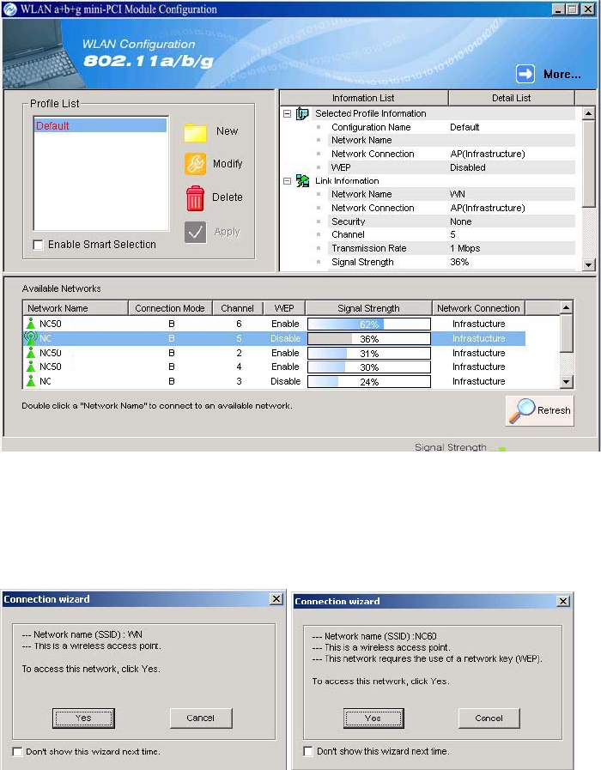Click the Refresh magnifier icon

click(521, 410)
